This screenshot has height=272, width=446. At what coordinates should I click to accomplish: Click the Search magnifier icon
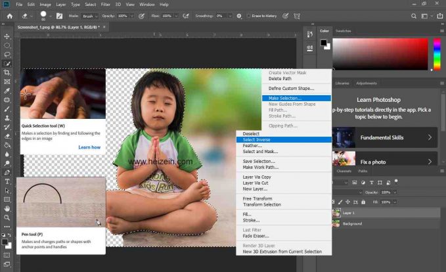(x=414, y=16)
